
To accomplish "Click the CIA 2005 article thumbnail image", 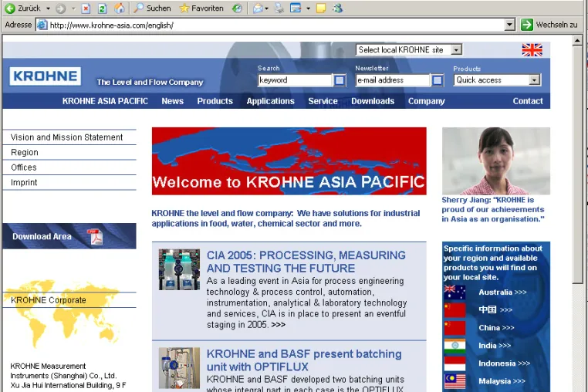I will (x=179, y=269).
